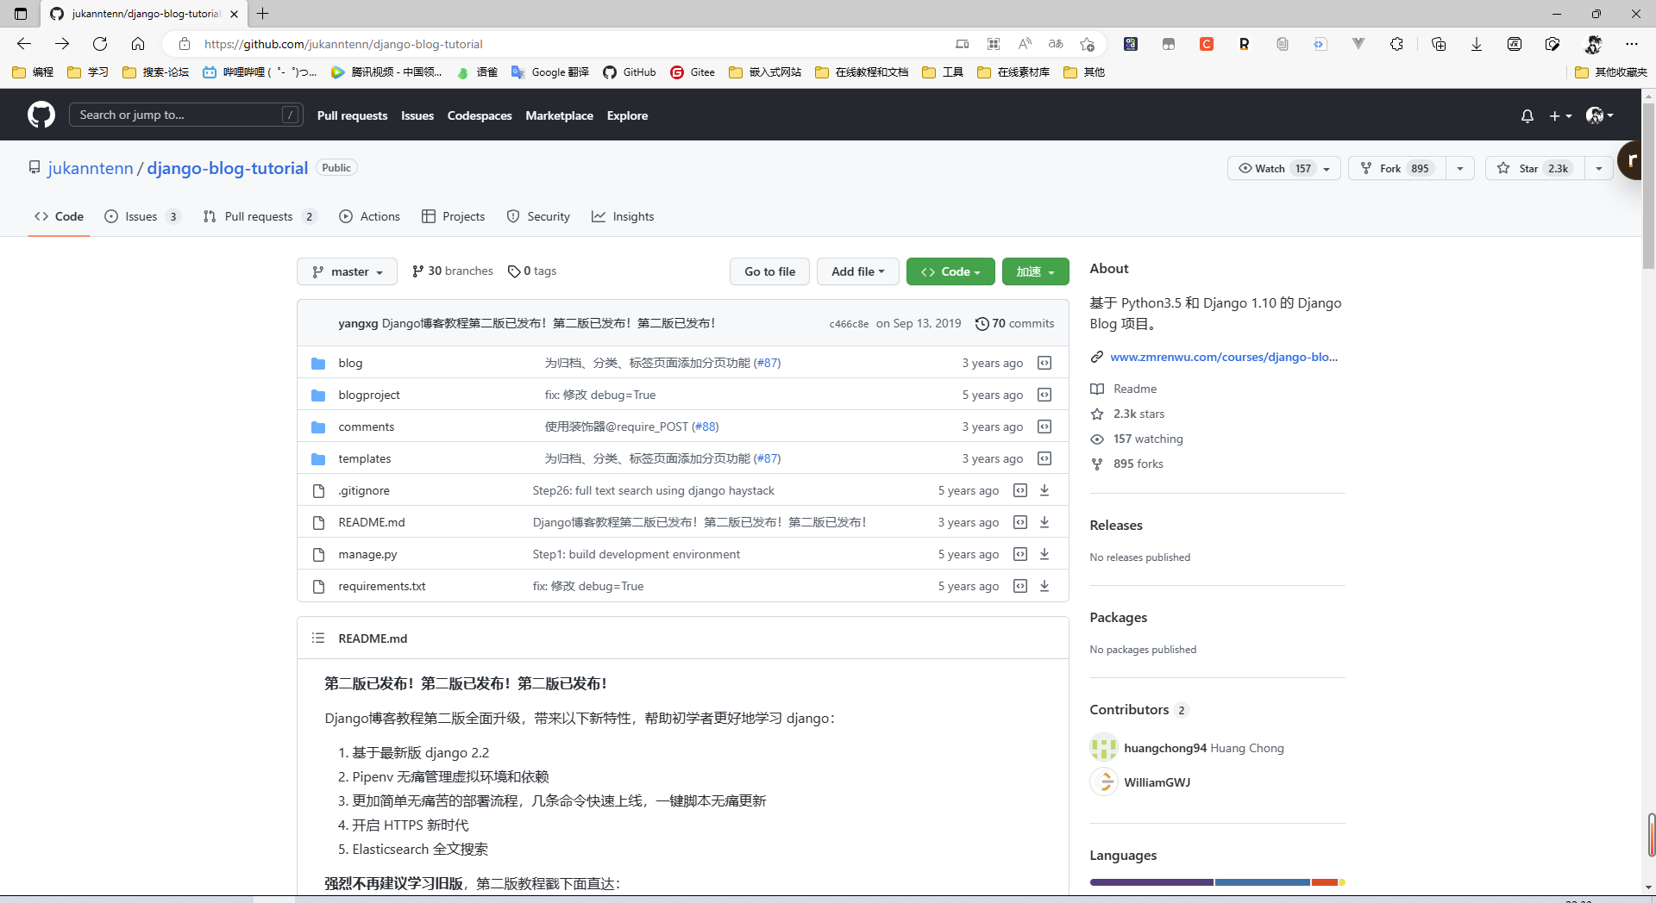
Task: Open the tab actions menu icon
Action: click(21, 14)
